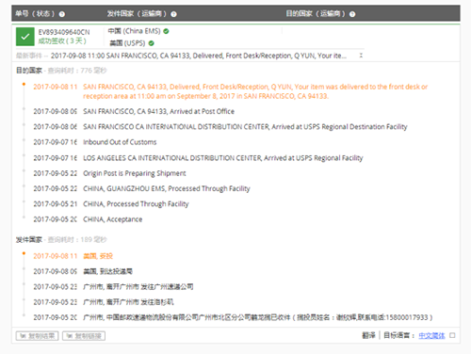Click the 单号（状态）column header

click(x=35, y=14)
